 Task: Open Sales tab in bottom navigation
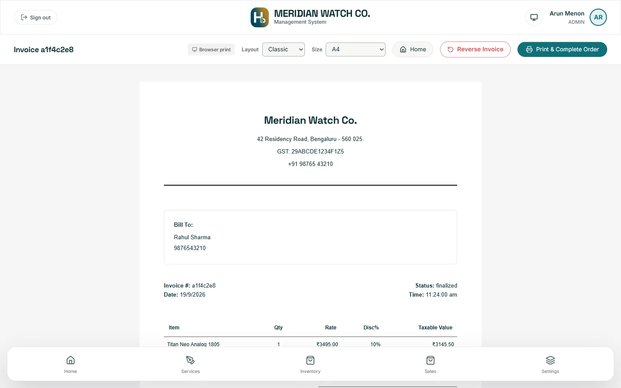pos(430,364)
